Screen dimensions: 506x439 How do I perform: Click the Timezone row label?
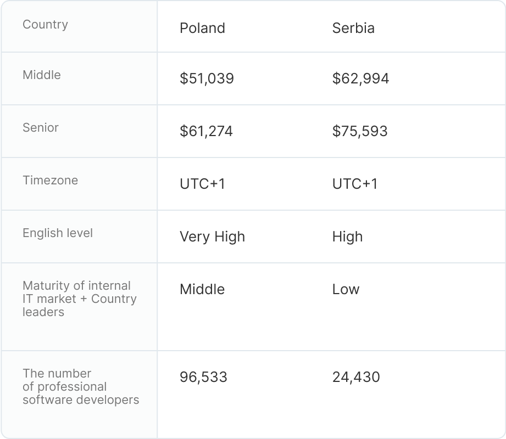50,181
